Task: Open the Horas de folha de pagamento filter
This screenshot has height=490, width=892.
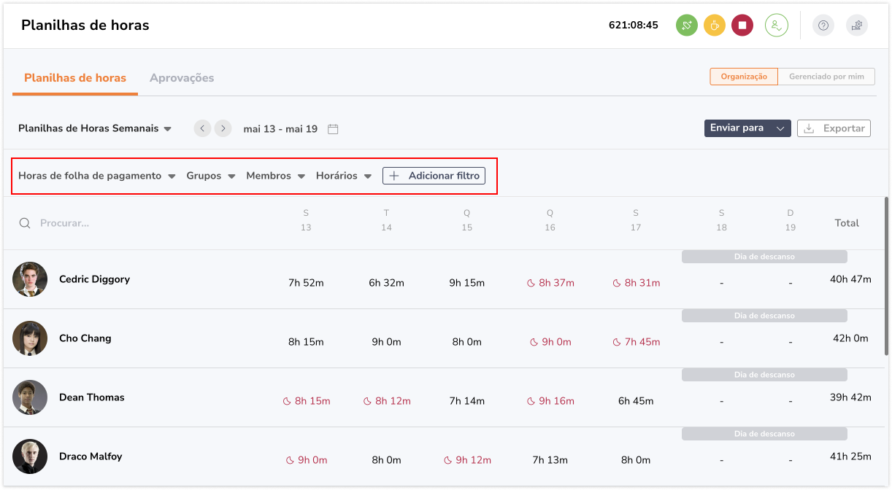Action: pos(96,176)
